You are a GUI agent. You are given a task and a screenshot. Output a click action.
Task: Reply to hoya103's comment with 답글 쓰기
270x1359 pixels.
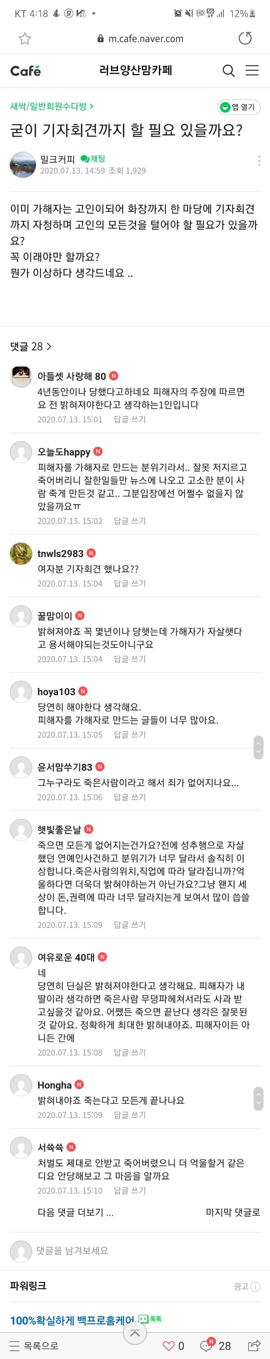(x=130, y=734)
